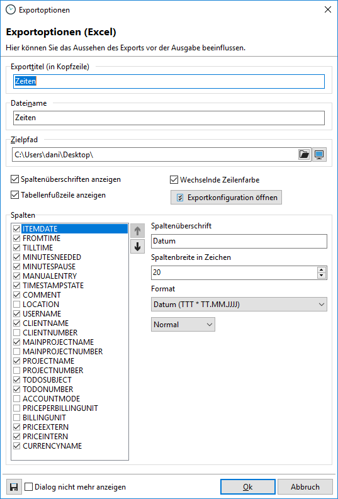This screenshot has height=499, width=338.
Task: Click the Exportkonfiguration öffnen button
Action: pyautogui.click(x=227, y=198)
